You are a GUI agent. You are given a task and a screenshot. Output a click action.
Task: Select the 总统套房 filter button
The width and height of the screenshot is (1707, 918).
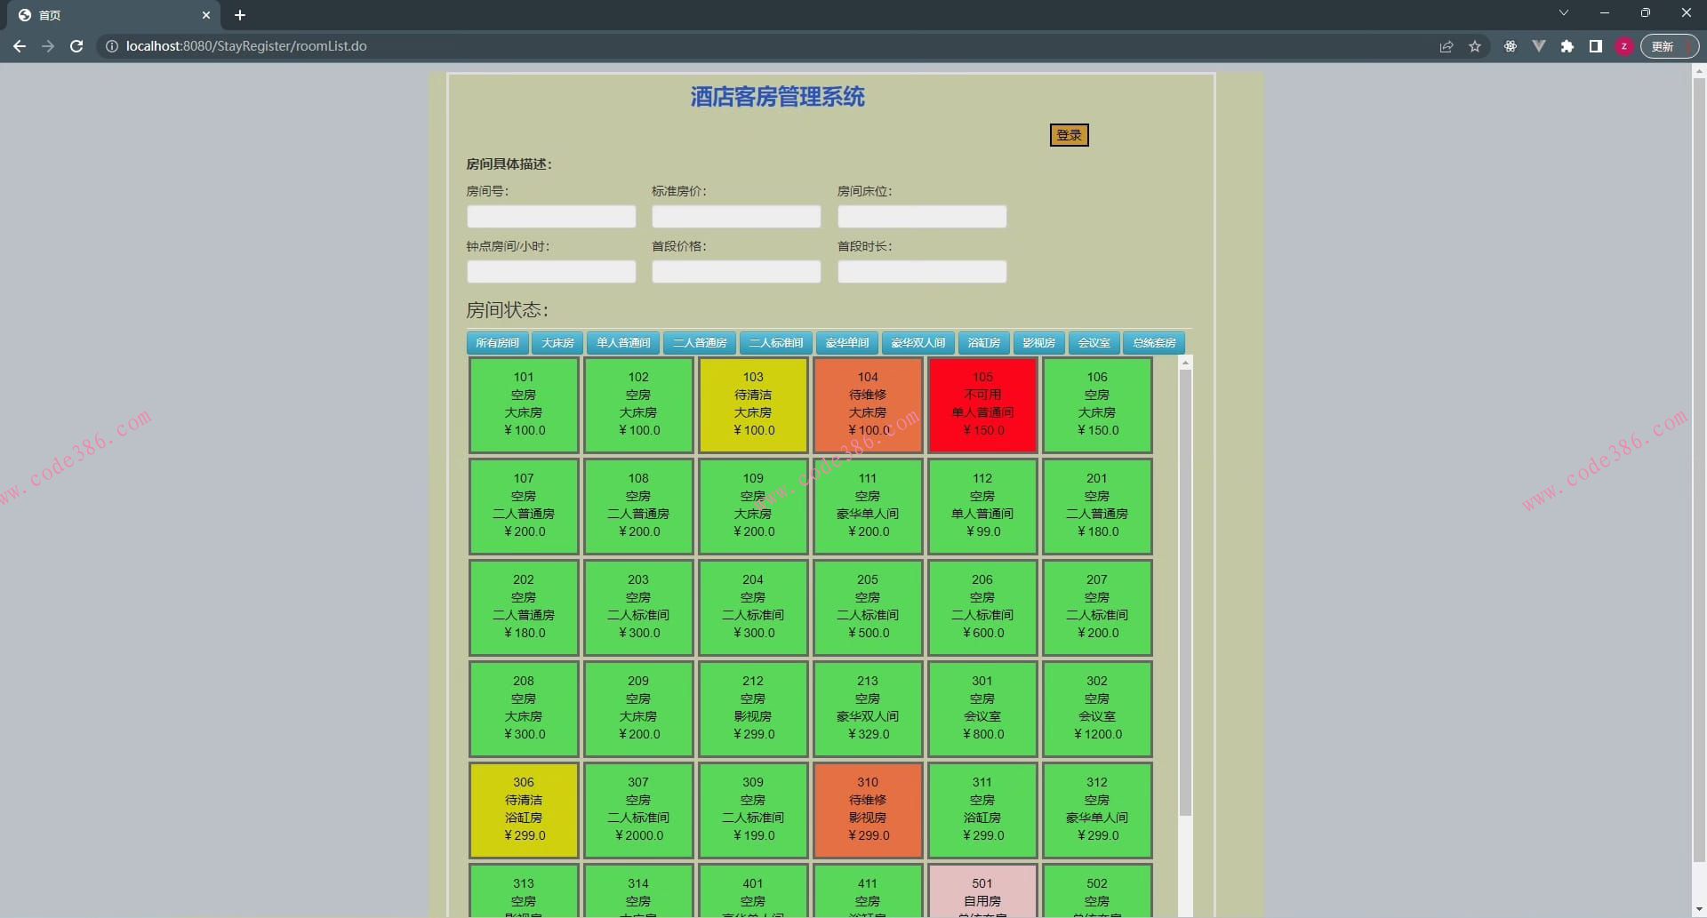click(1154, 342)
